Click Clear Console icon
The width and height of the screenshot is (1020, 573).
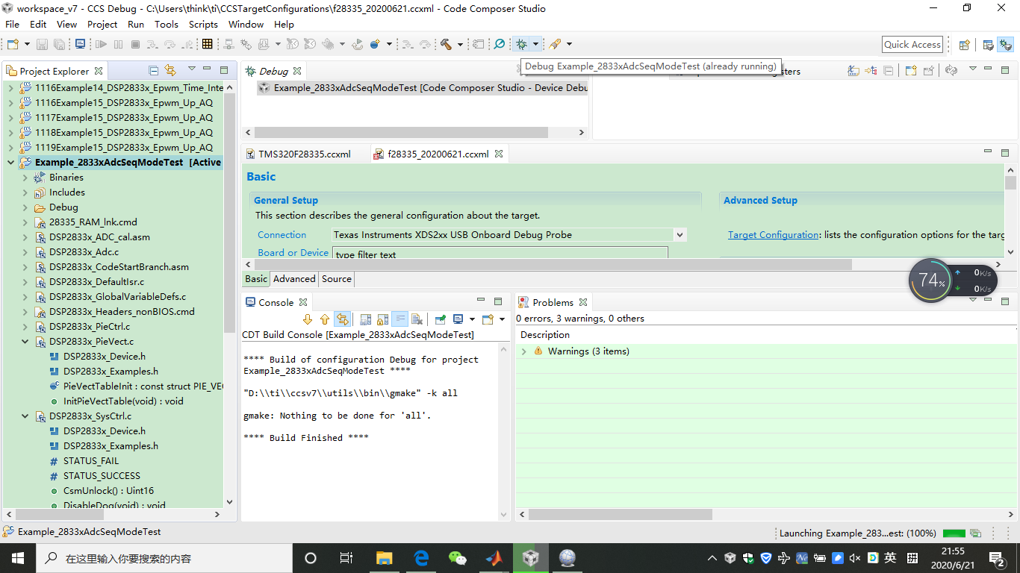click(x=417, y=319)
